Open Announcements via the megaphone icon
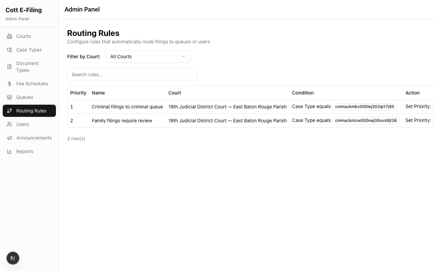 pos(9,138)
